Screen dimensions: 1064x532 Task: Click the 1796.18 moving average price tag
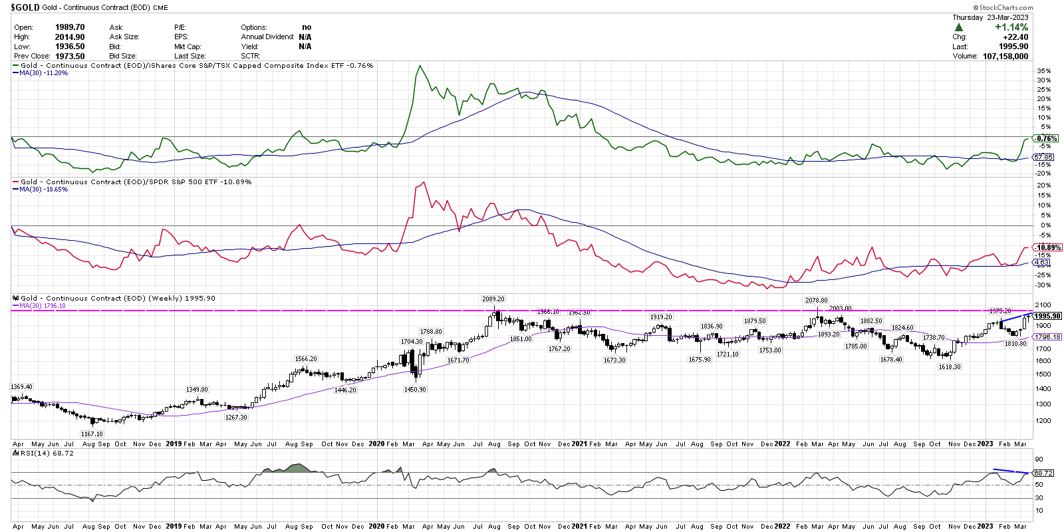point(1047,337)
